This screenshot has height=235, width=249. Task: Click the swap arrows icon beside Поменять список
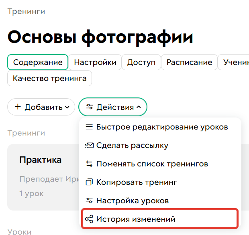(x=89, y=164)
